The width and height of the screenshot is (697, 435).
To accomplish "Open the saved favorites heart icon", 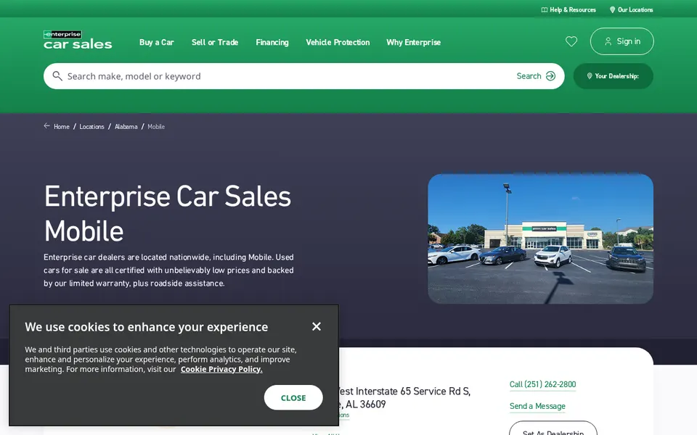I will (571, 41).
